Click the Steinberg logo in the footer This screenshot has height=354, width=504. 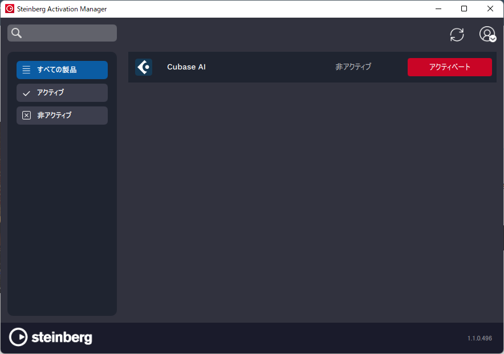tap(51, 337)
